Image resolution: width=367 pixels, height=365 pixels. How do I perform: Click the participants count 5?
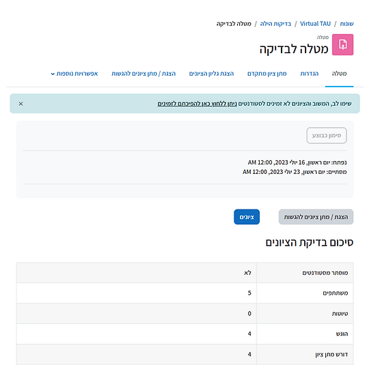click(249, 293)
